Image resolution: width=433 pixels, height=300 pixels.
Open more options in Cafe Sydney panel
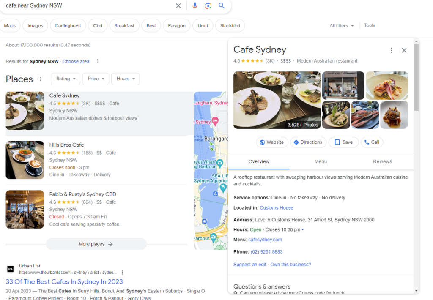coord(392,50)
